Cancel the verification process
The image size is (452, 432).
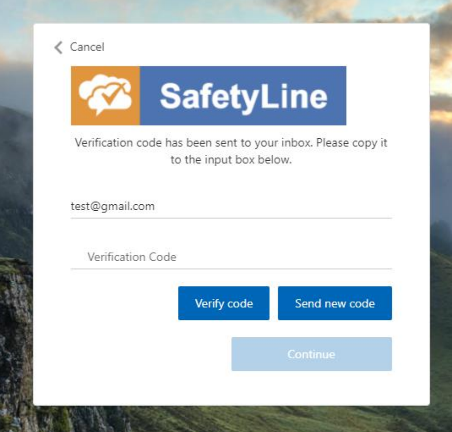coord(87,47)
